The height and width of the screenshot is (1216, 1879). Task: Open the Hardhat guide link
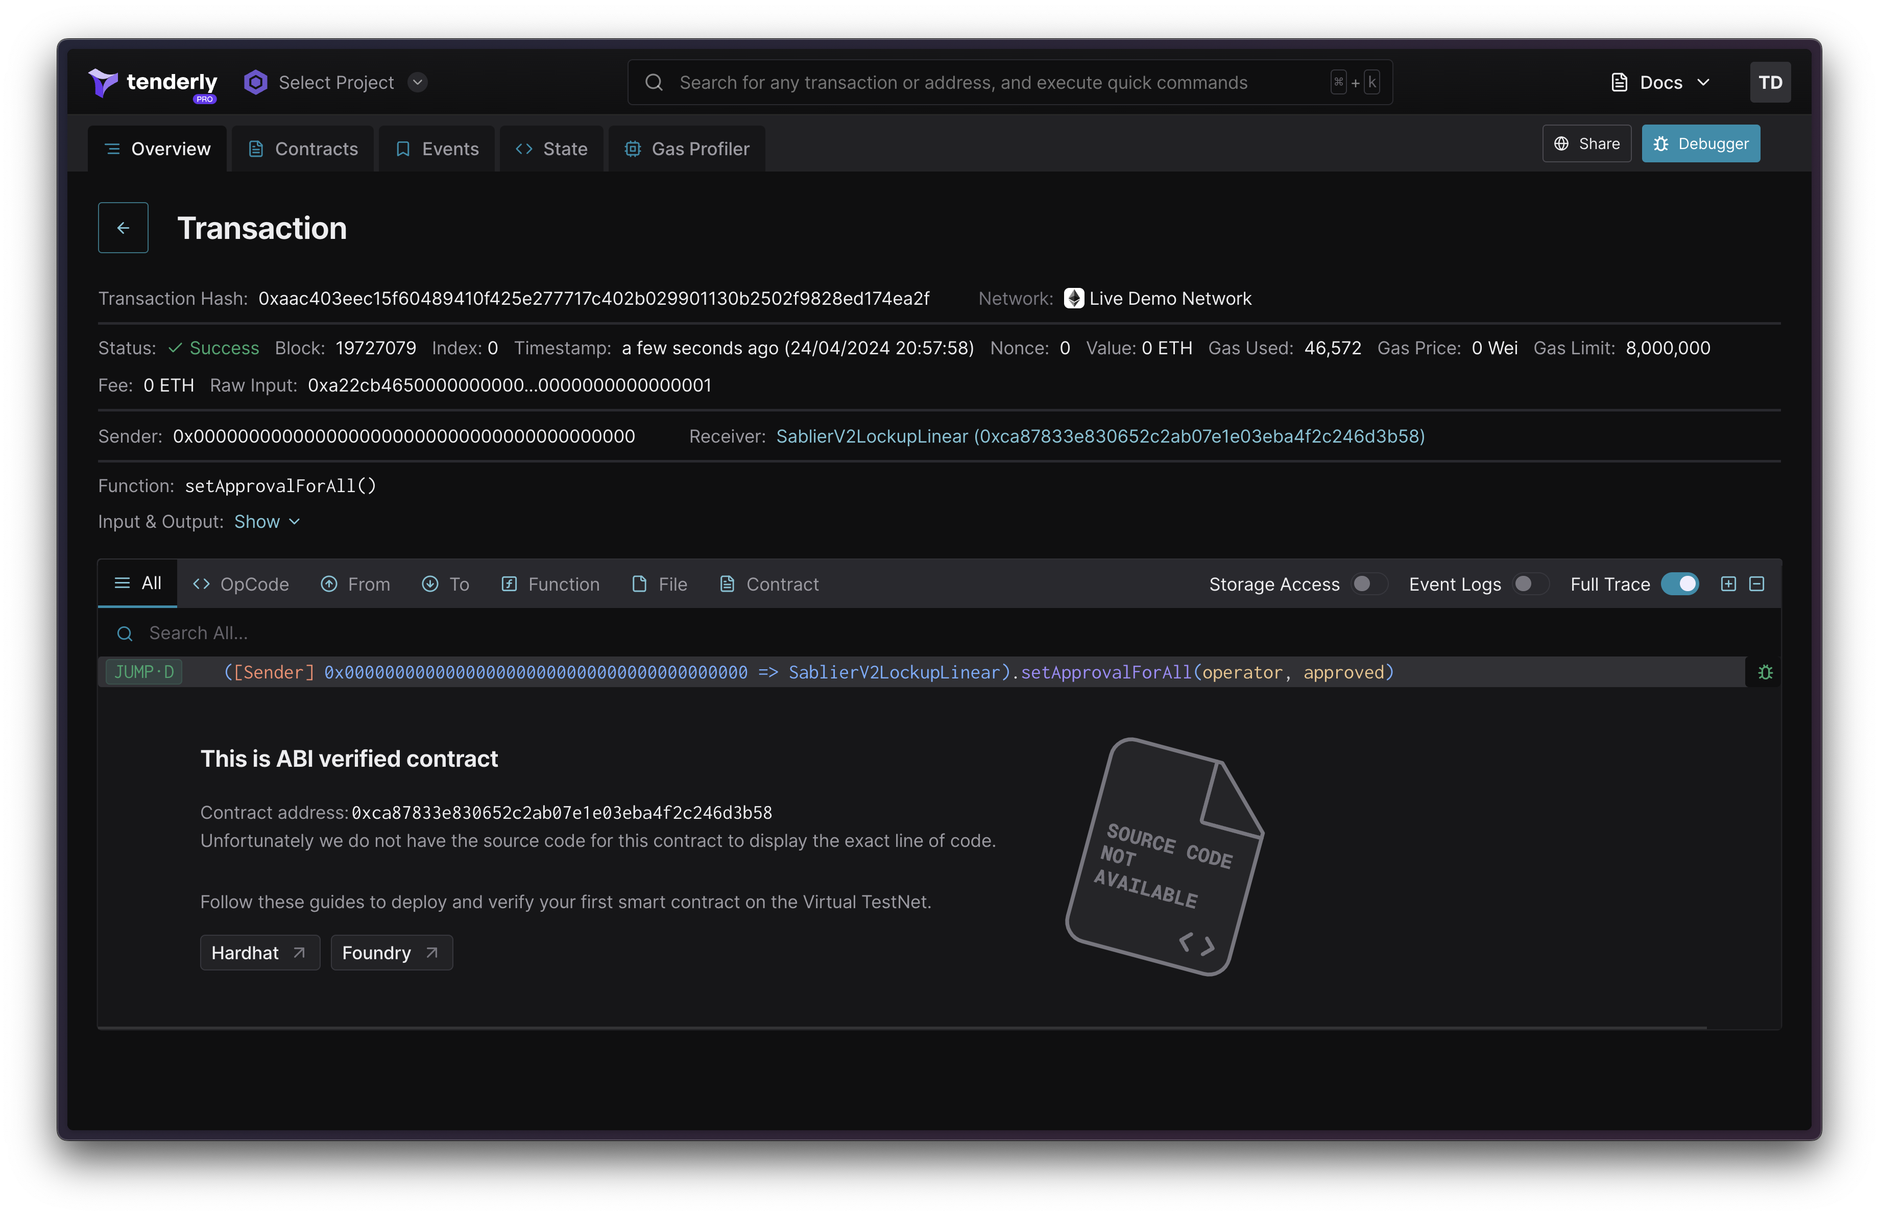tap(260, 953)
